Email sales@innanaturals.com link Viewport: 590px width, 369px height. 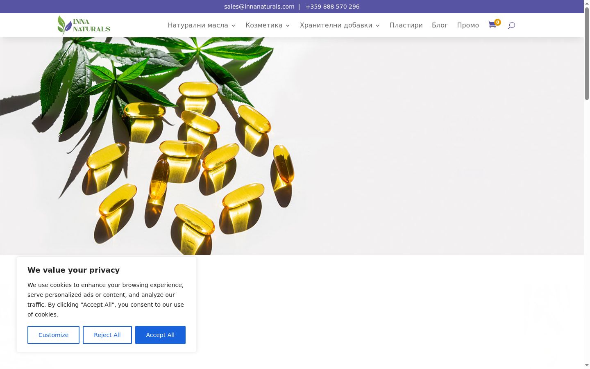pos(259,7)
